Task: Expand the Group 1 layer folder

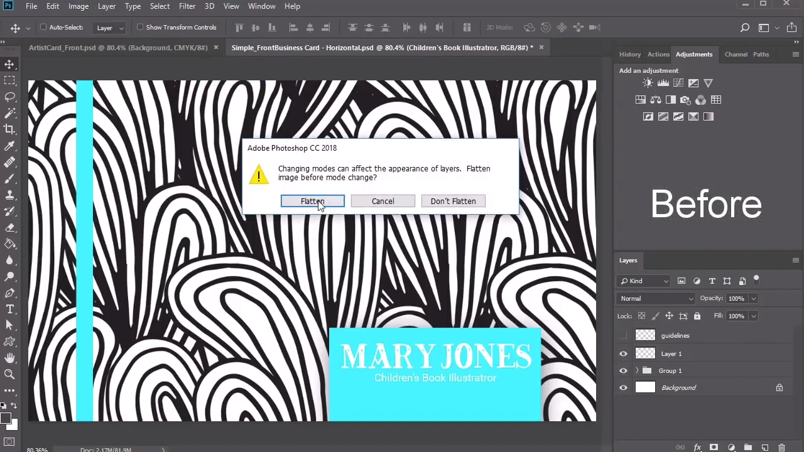Action: [x=637, y=370]
